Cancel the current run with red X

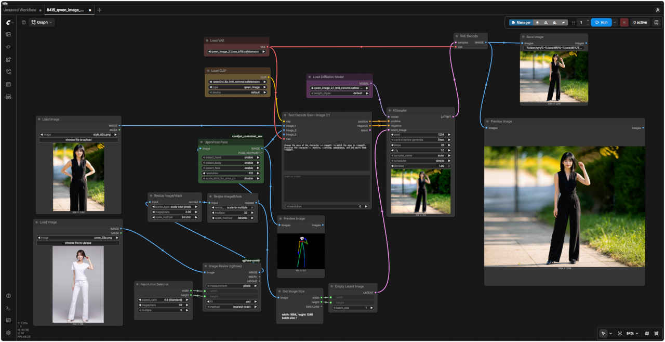pos(624,22)
